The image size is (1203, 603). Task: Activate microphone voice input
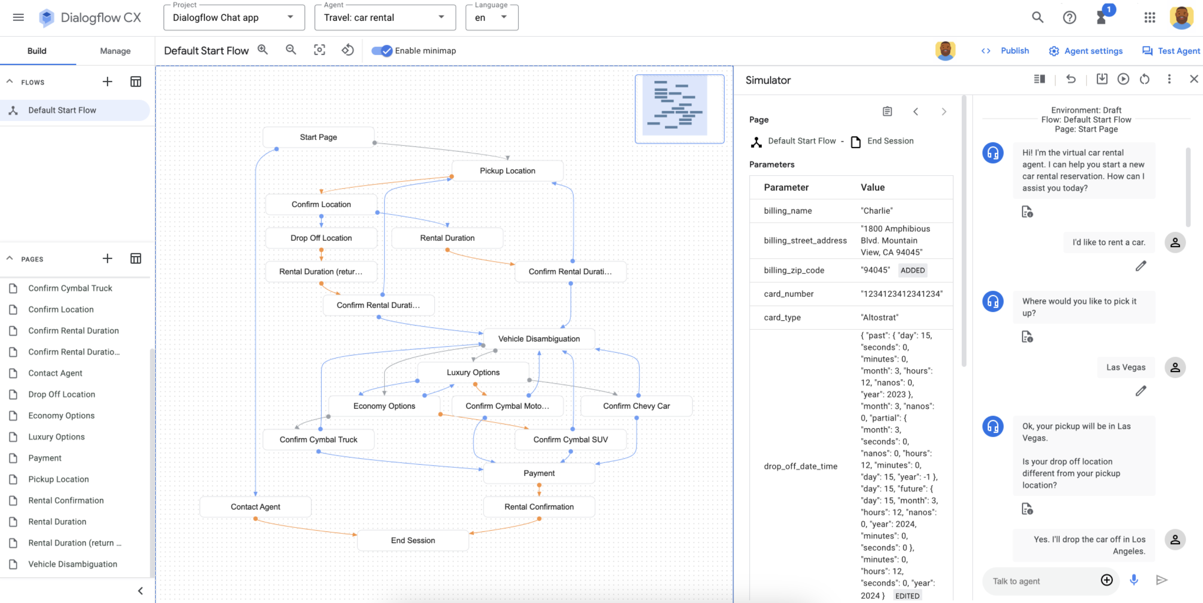tap(1134, 580)
